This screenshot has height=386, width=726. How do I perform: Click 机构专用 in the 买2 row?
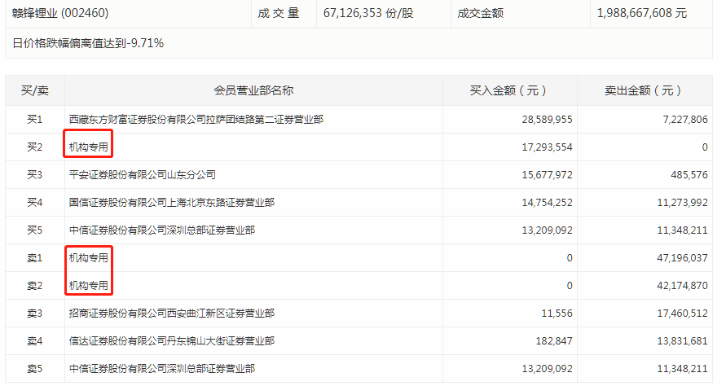88,147
